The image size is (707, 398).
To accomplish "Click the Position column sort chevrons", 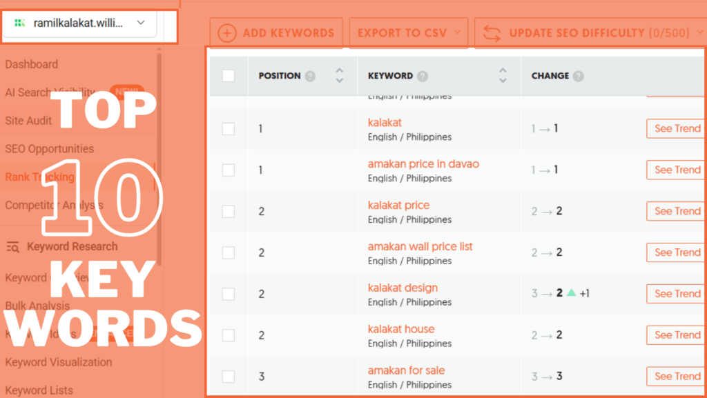I will [x=339, y=76].
